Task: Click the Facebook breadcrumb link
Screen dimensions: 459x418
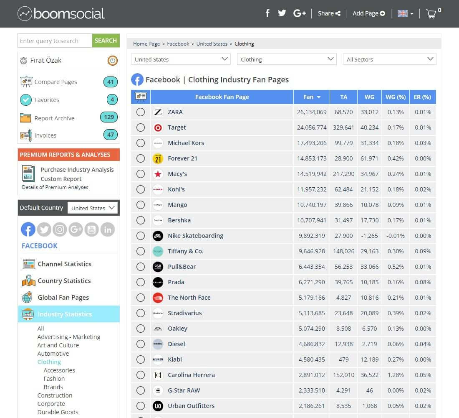Action: [178, 44]
